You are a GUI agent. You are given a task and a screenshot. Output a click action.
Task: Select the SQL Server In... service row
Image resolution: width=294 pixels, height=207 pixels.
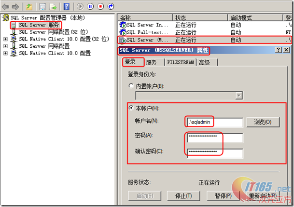pyautogui.click(x=205, y=25)
